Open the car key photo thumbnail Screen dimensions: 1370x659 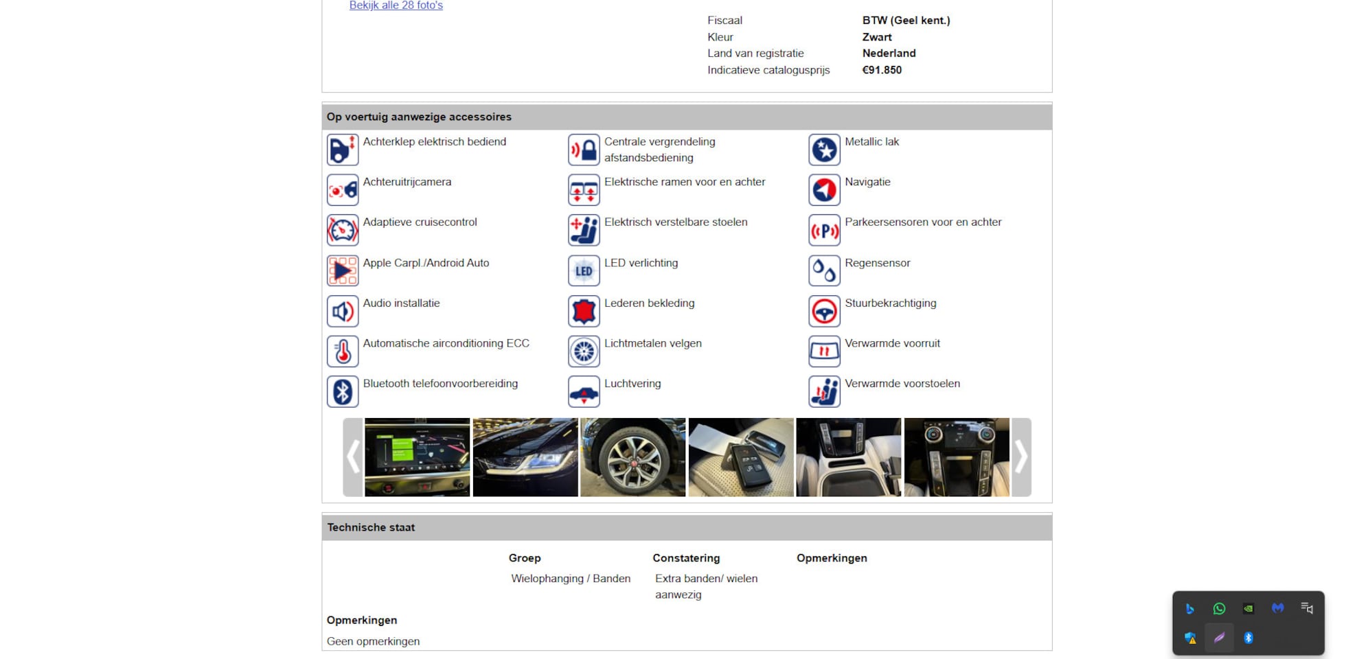(740, 457)
